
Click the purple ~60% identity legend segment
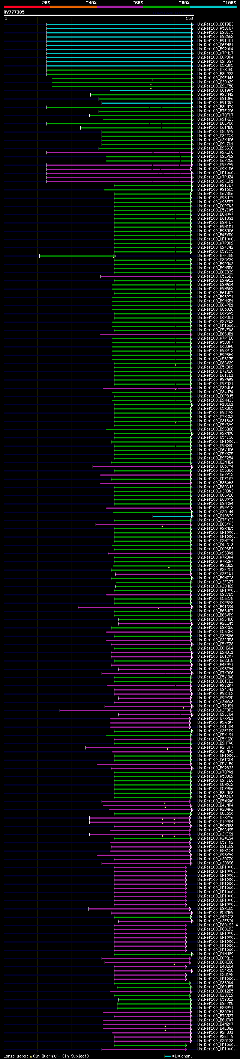(120, 7)
